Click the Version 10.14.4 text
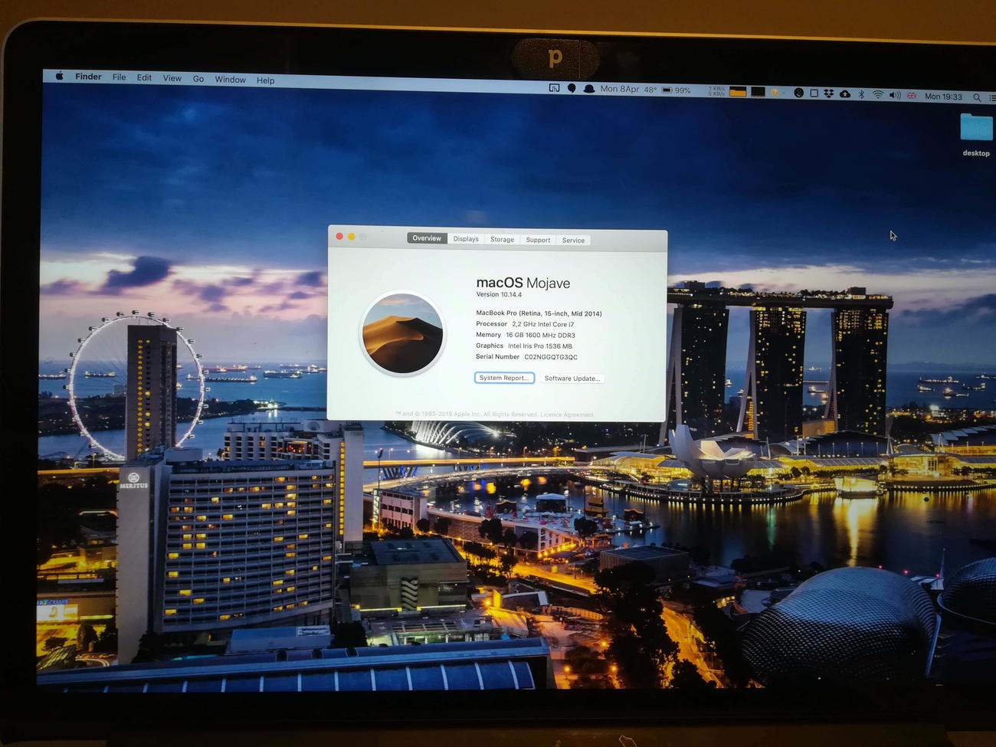Image resolution: width=996 pixels, height=747 pixels. 499,294
